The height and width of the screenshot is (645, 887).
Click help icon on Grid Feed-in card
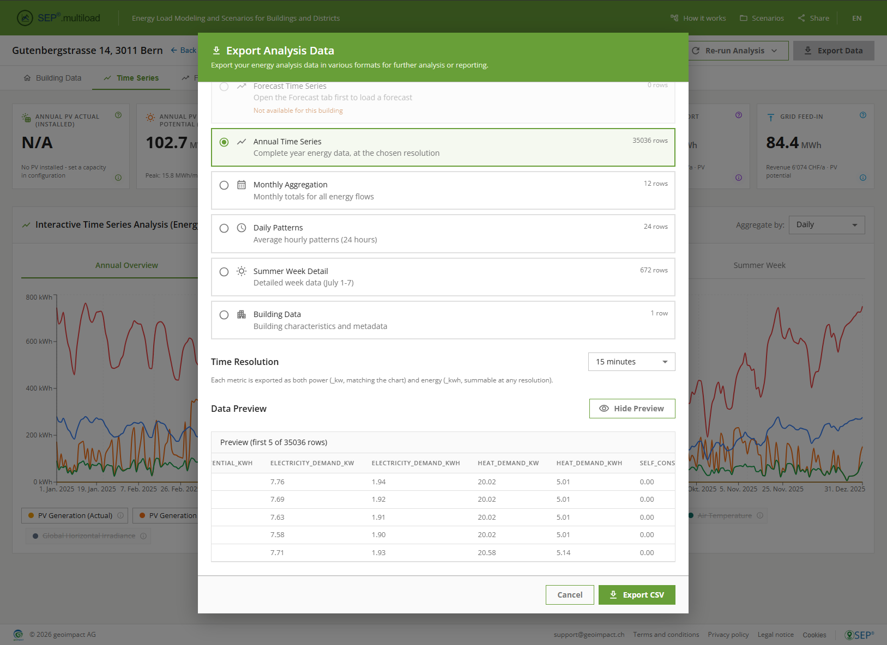[x=863, y=115]
